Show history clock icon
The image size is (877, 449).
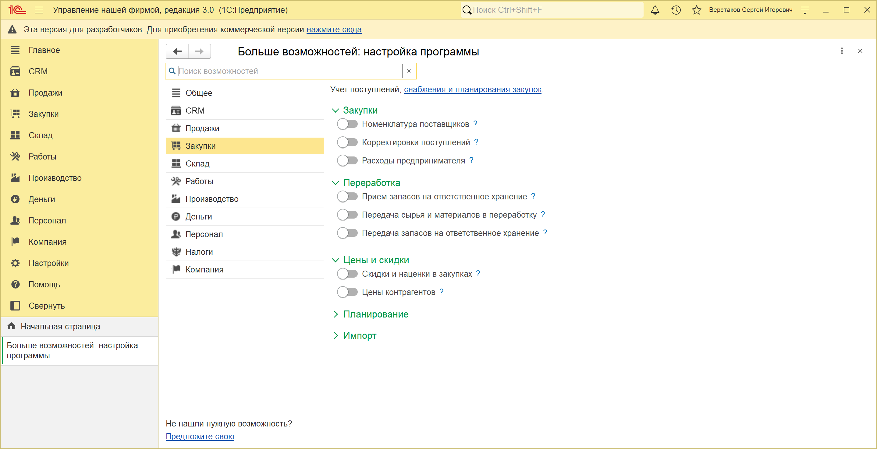[676, 10]
